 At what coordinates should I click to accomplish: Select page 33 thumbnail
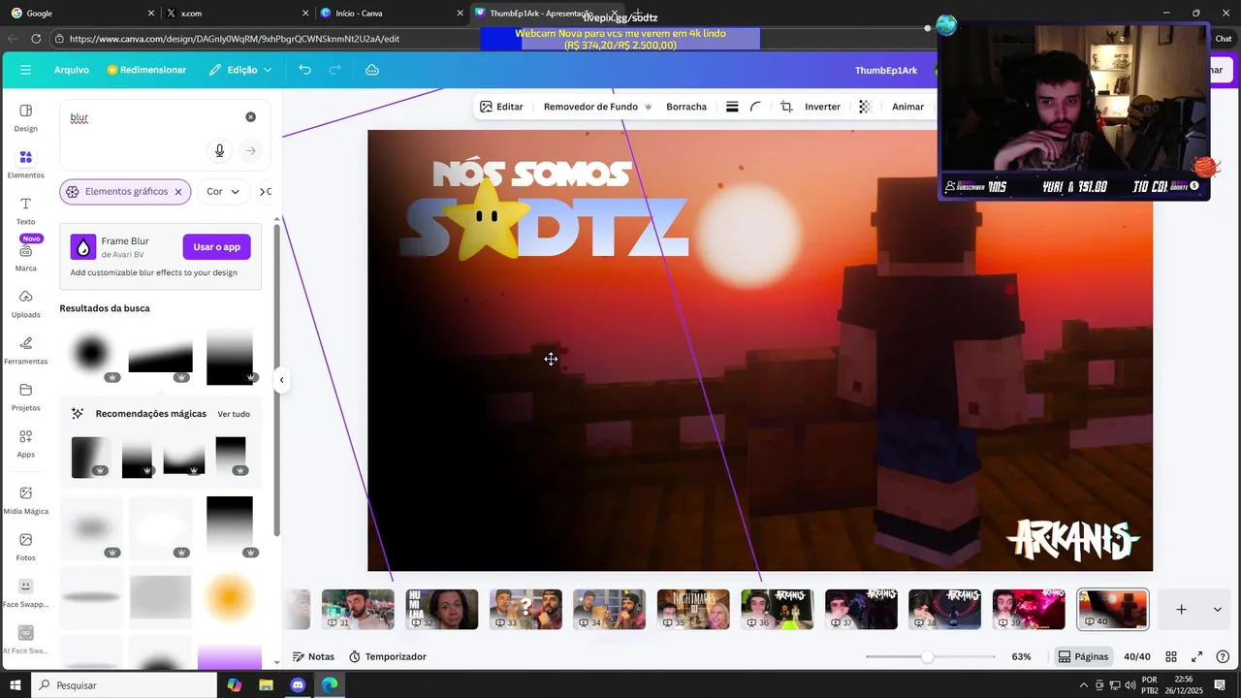(525, 610)
